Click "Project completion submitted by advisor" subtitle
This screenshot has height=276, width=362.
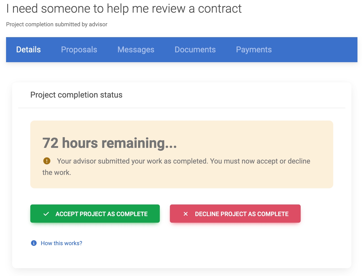[x=57, y=24]
